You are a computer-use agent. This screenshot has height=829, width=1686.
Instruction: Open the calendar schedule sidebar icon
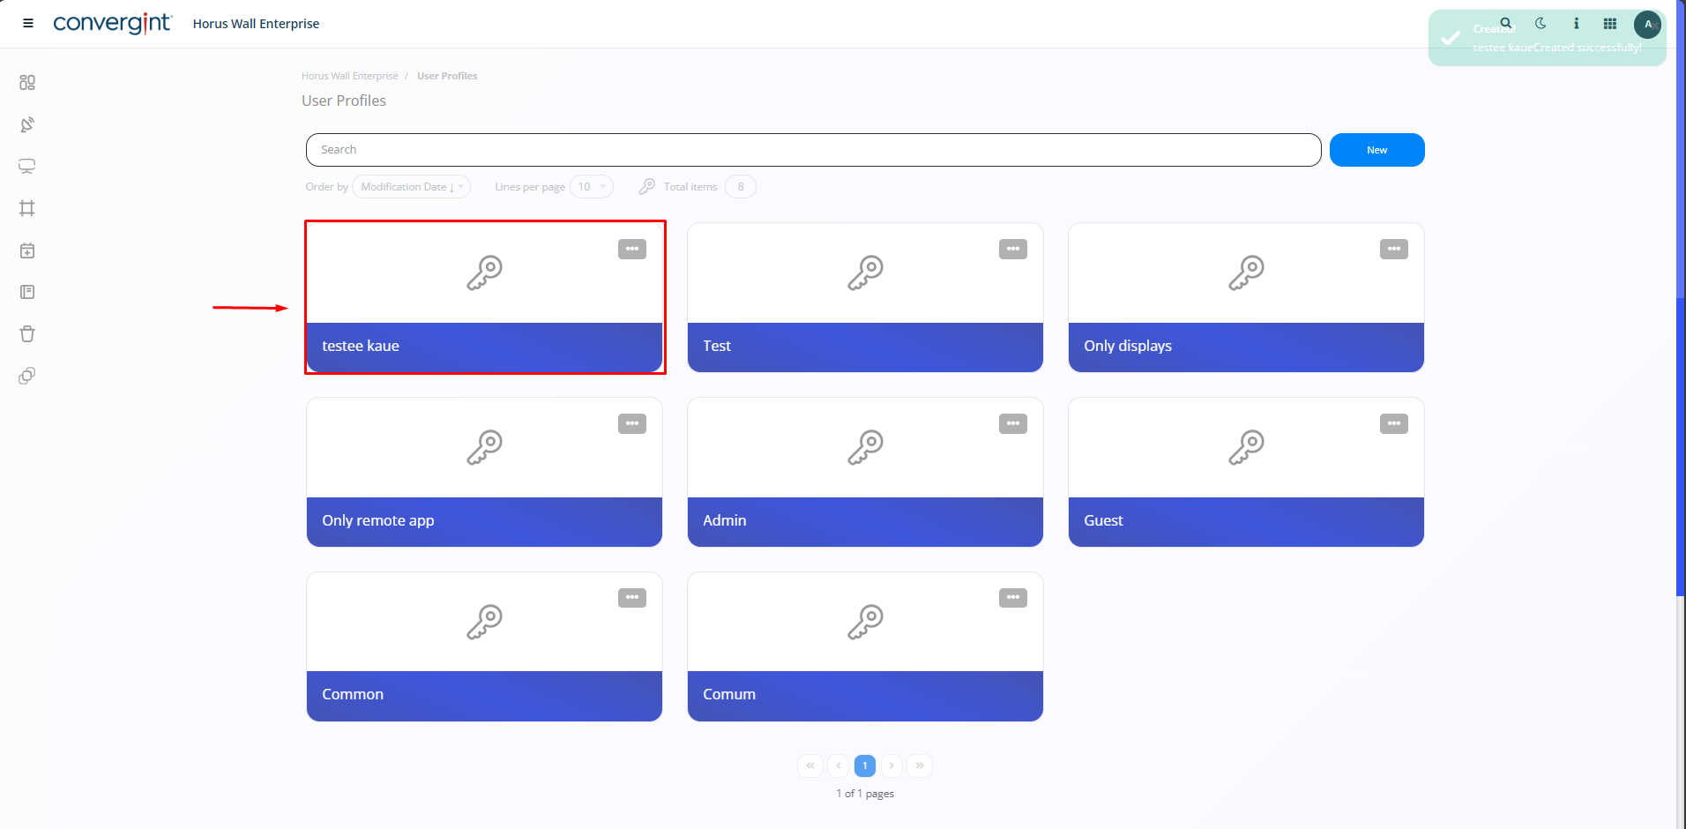tap(27, 250)
